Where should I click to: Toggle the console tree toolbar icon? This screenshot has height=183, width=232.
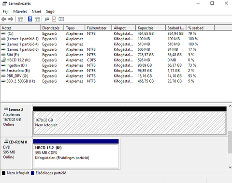[20, 19]
